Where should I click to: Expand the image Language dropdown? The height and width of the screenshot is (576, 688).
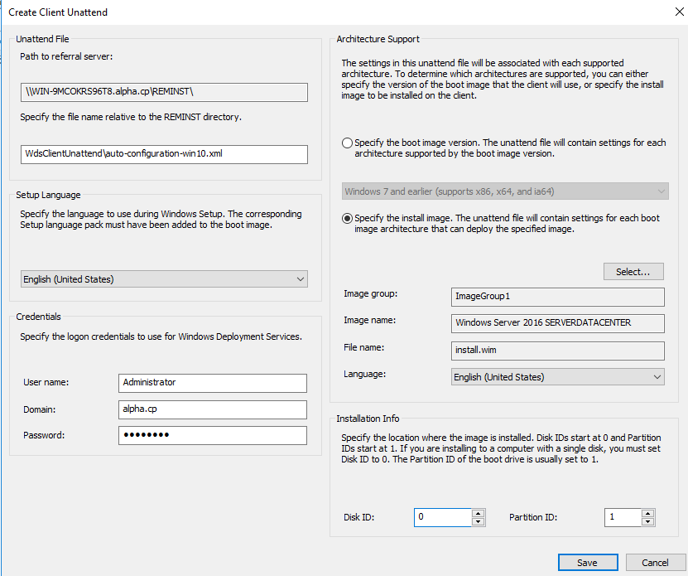tap(558, 377)
